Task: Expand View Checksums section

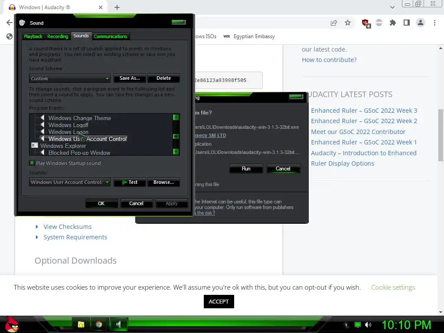Action: click(x=67, y=227)
